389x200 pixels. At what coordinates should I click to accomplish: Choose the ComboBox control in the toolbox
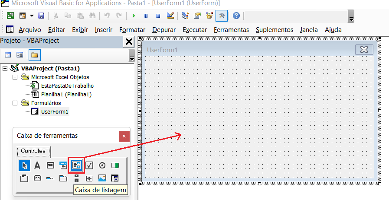pyautogui.click(x=63, y=165)
